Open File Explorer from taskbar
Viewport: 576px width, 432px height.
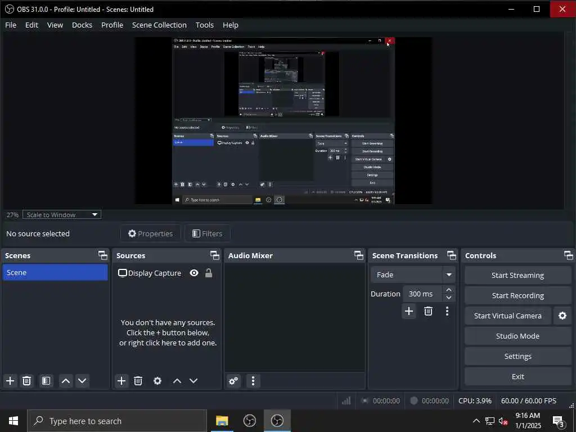[x=222, y=421]
